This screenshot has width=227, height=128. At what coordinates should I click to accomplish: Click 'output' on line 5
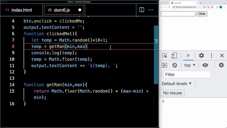(31, 27)
